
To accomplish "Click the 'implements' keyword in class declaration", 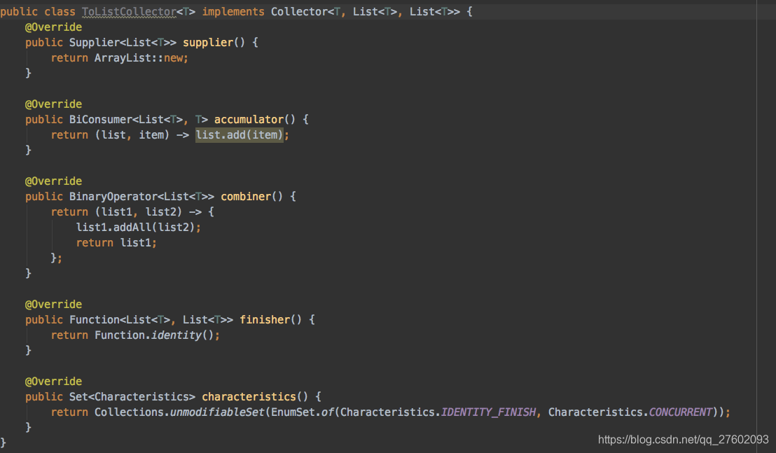I will 233,11.
